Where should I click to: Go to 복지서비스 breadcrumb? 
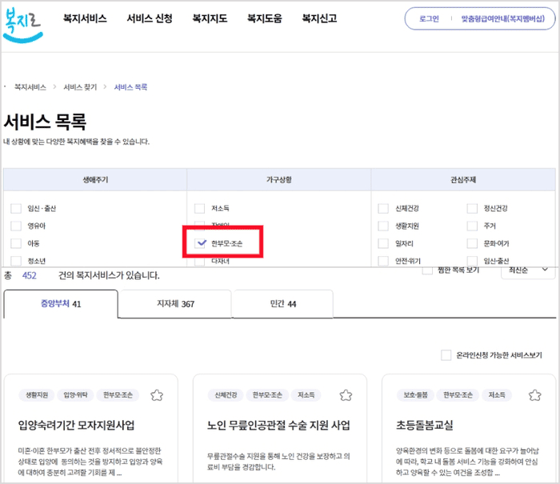coord(30,87)
